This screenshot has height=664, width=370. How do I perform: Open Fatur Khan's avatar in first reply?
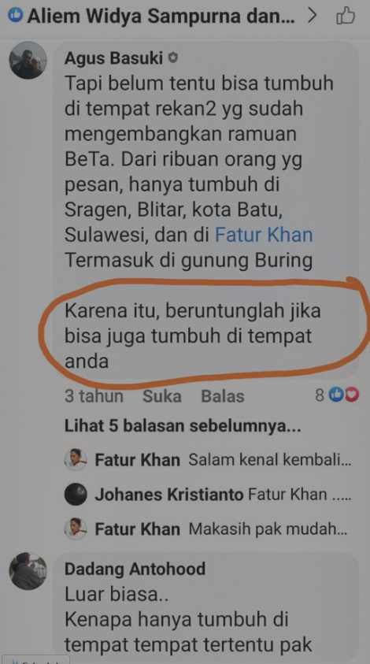(76, 460)
